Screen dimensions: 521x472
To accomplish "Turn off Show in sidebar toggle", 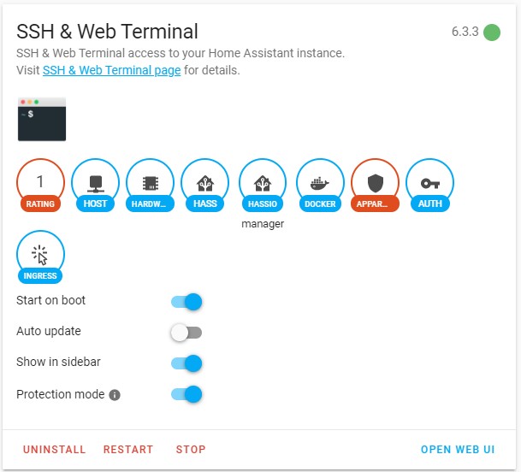I will (x=186, y=363).
